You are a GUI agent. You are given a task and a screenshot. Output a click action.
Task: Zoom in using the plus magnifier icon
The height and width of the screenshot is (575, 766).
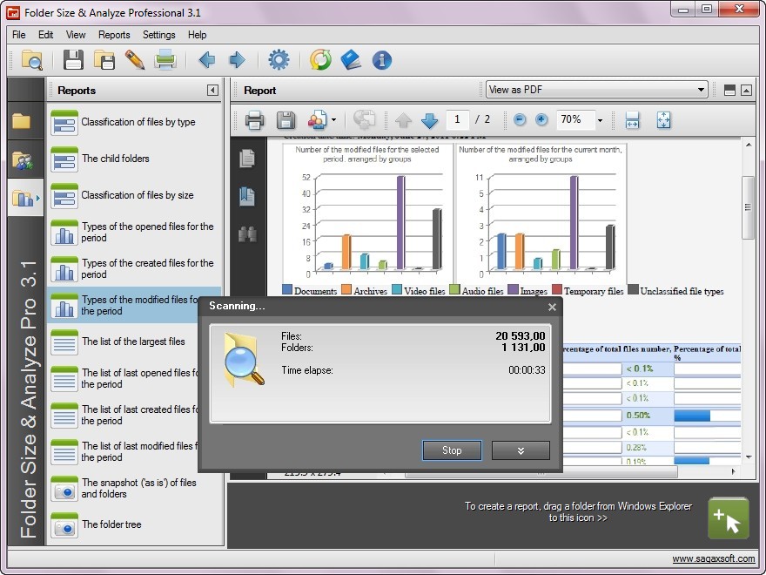pyautogui.click(x=541, y=120)
